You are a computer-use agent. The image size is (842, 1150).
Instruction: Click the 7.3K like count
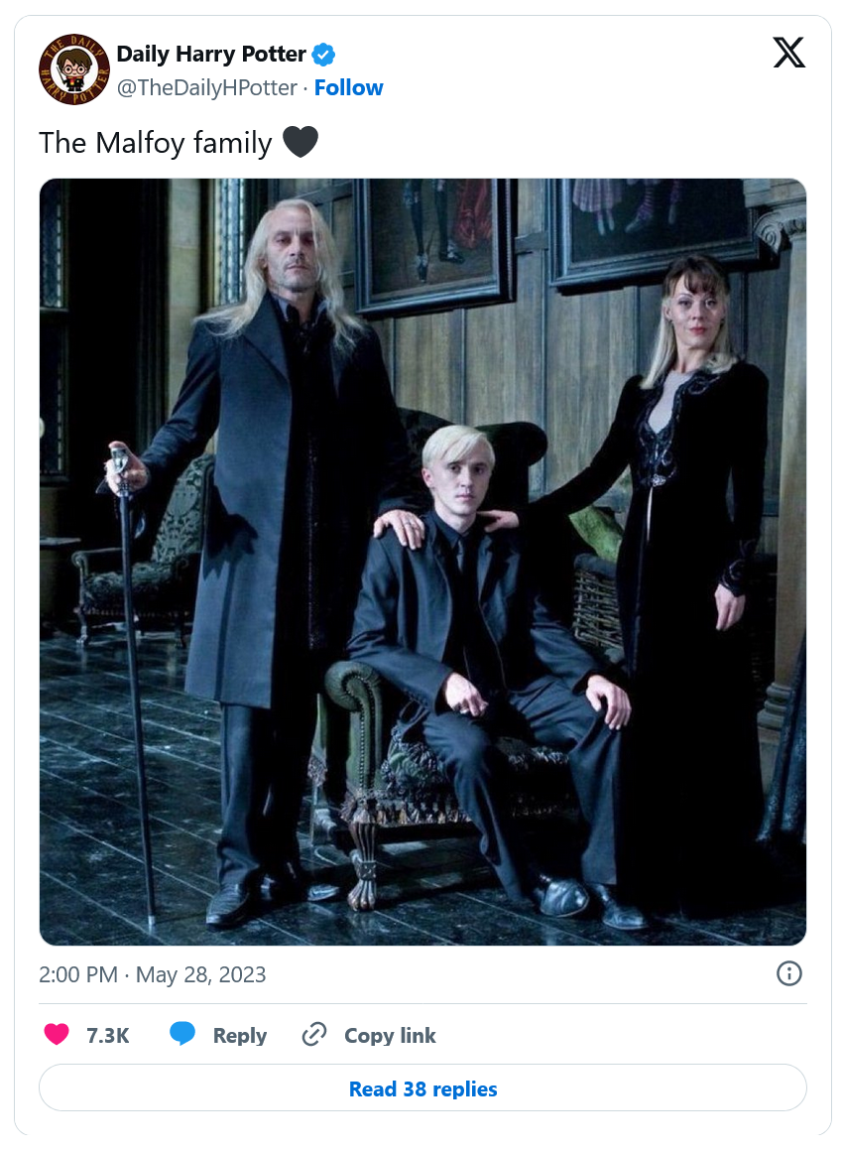tap(108, 1035)
